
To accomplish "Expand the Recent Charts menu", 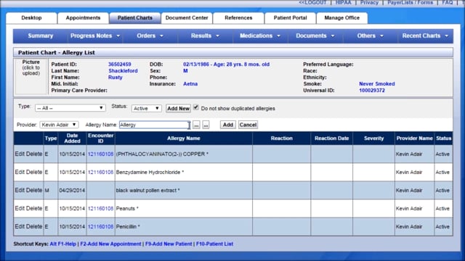I will (x=425, y=36).
